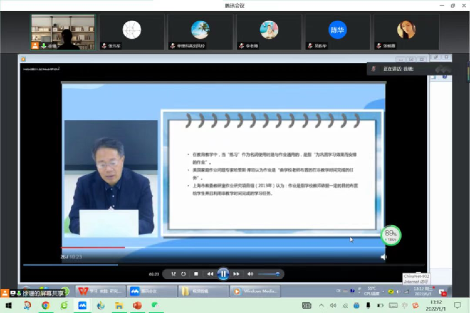Image resolution: width=470 pixels, height=313 pixels.
Task: Click the input method indicator left of tray chevron
Action: pos(307,305)
